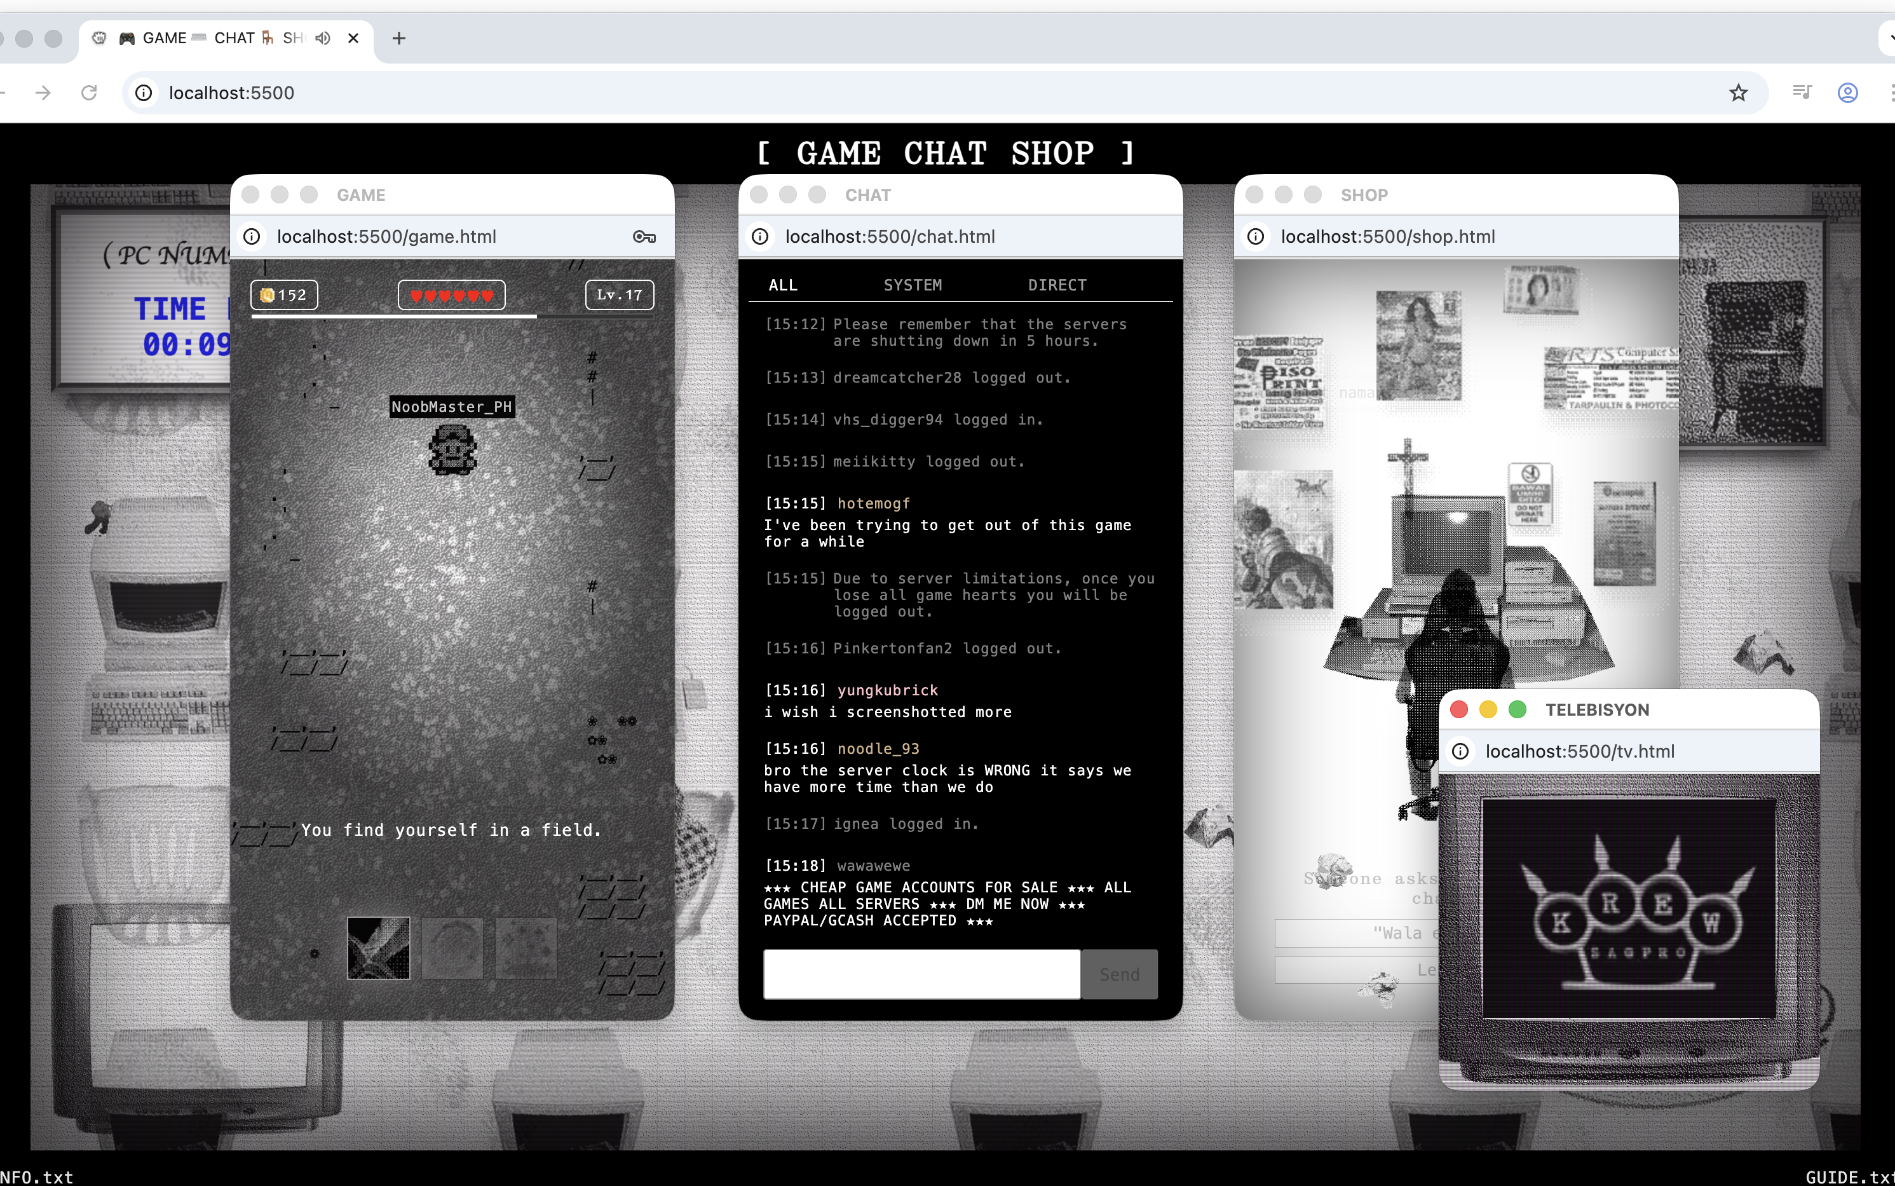Click username noodle_93 in chat
Screen dimensions: 1895x1186
(x=878, y=748)
